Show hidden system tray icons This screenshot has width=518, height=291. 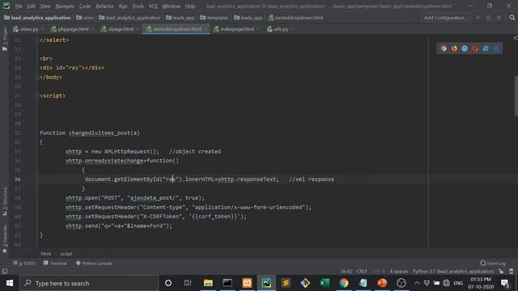[417, 283]
